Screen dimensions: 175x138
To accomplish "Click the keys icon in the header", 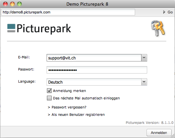I will pos(158,28).
